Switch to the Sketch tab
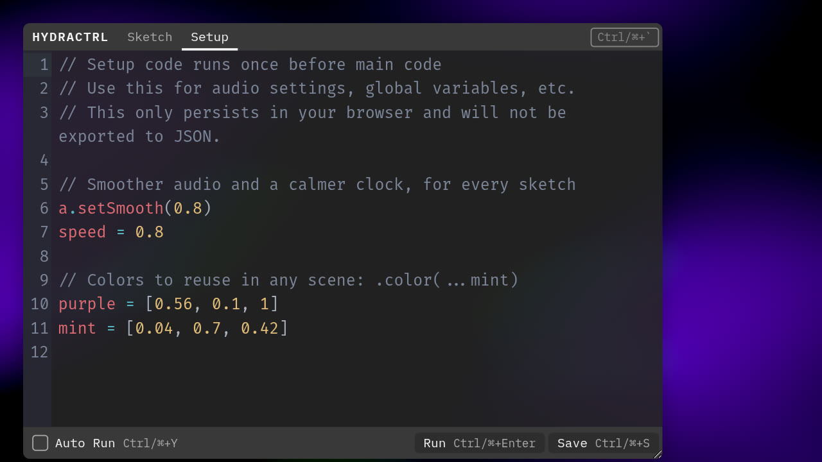The image size is (822, 462). tap(150, 37)
